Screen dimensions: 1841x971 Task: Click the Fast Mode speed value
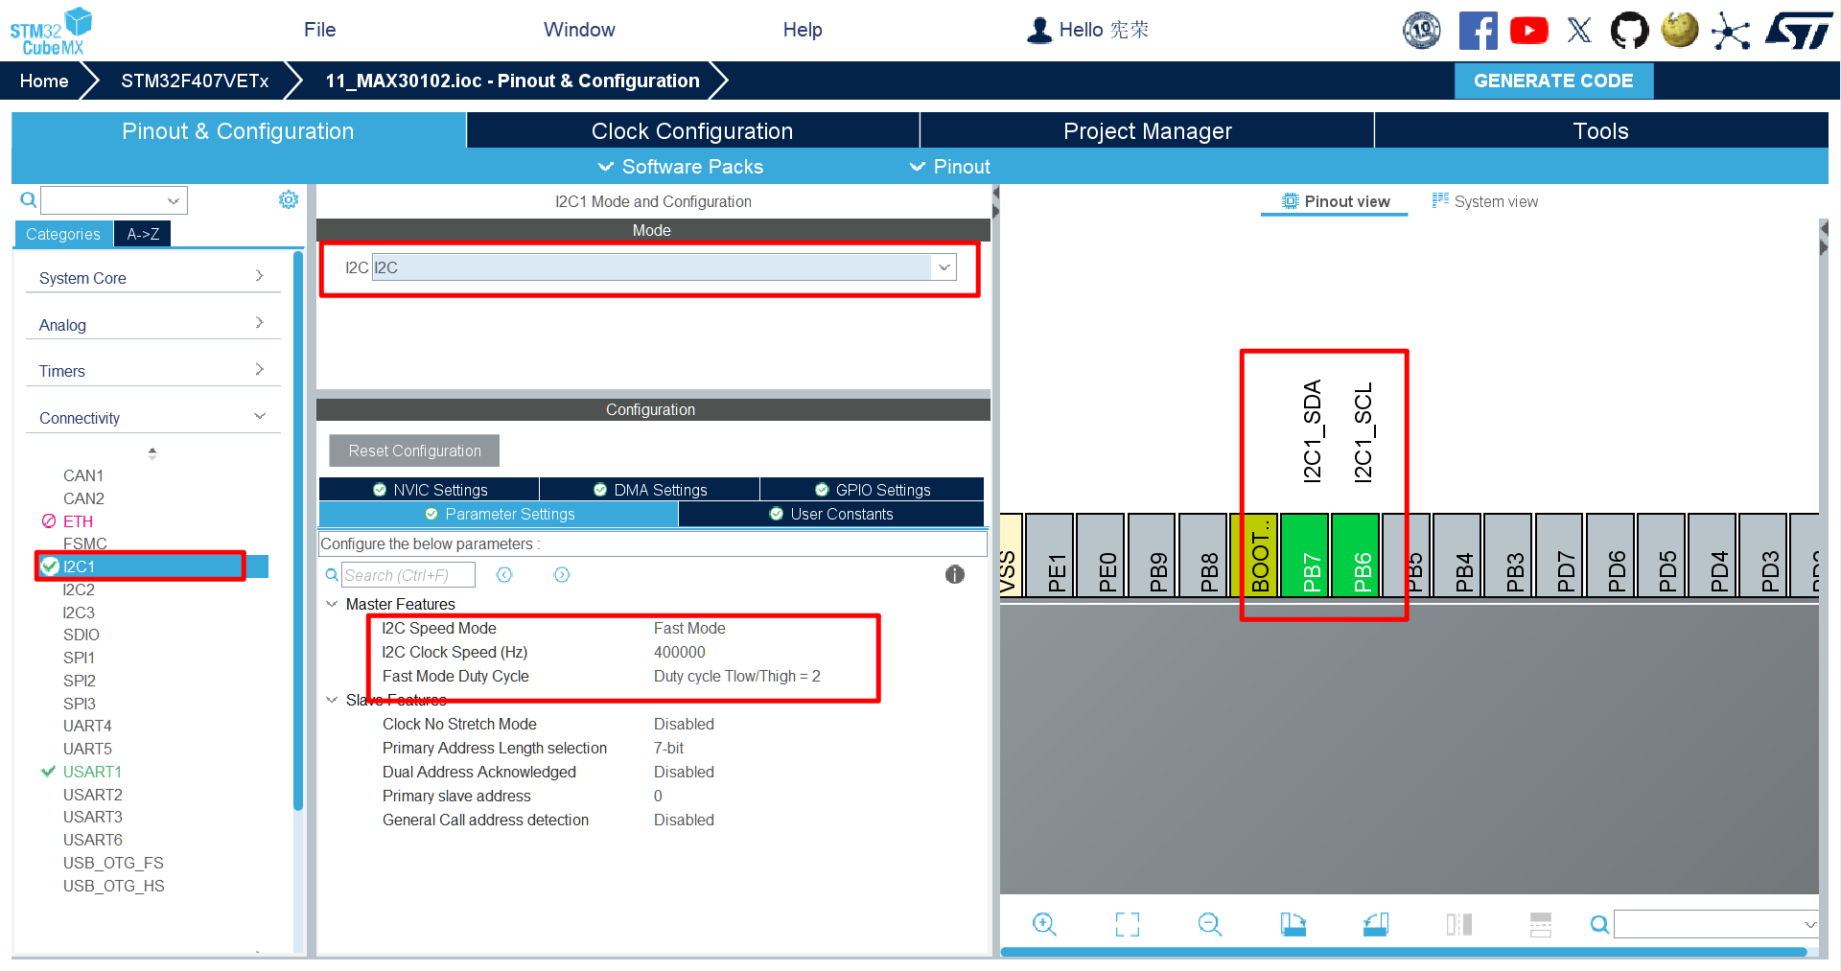689,628
